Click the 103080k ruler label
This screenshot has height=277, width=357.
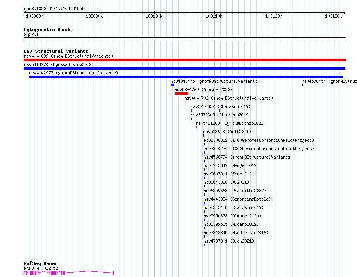(x=34, y=16)
